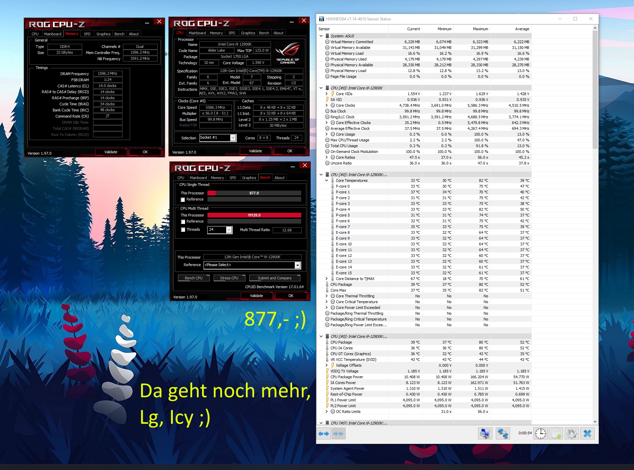The width and height of the screenshot is (634, 470).
Task: Click the clock icon beside the 0:00:54 timer
Action: (x=541, y=434)
